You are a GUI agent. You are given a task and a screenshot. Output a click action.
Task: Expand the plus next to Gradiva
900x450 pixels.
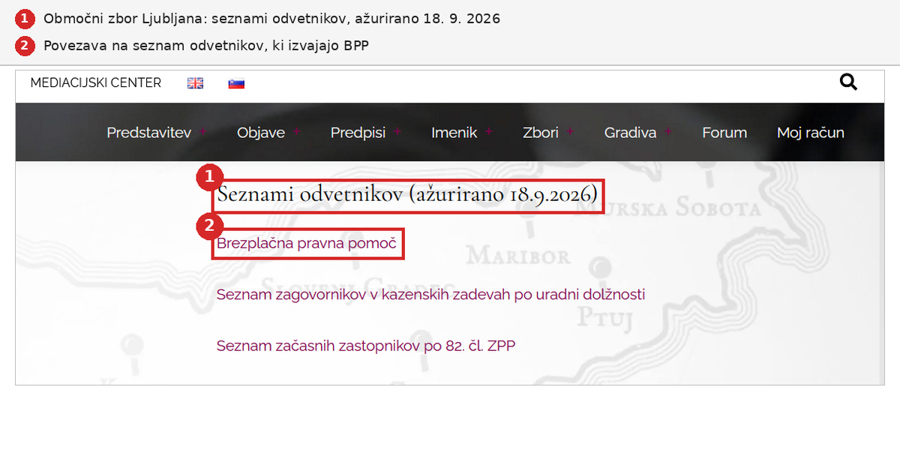[668, 132]
